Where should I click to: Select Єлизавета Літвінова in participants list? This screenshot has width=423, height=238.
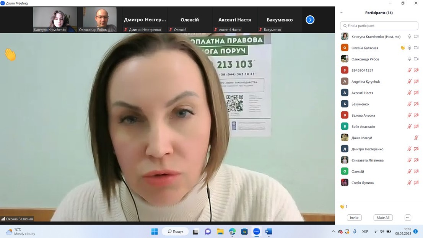[x=379, y=160]
